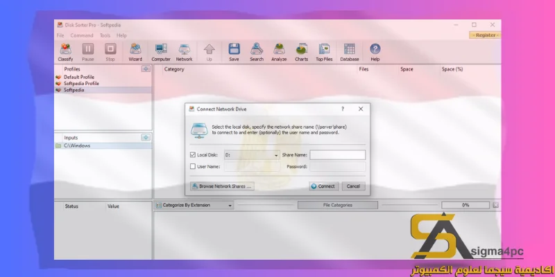Open the Tools menu
The width and height of the screenshot is (555, 277).
pyautogui.click(x=105, y=35)
